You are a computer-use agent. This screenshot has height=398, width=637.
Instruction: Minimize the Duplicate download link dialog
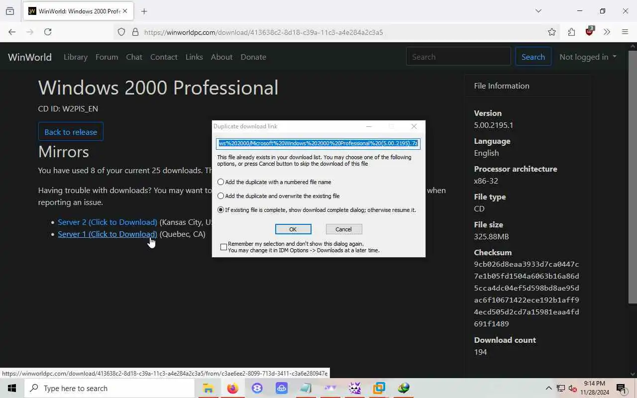[x=369, y=126]
